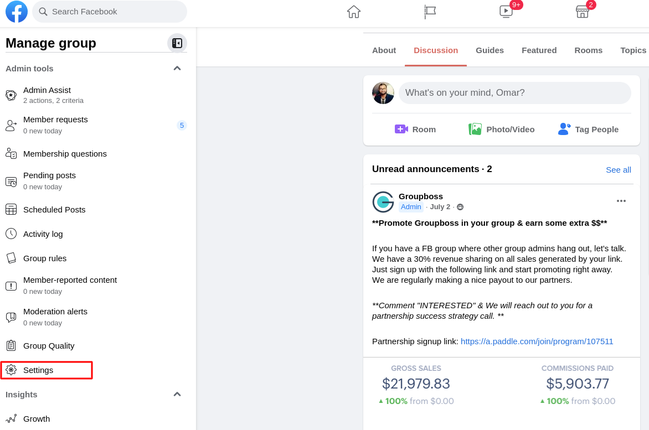Click the post audience icon next to July 2
649x430 pixels.
(x=460, y=207)
